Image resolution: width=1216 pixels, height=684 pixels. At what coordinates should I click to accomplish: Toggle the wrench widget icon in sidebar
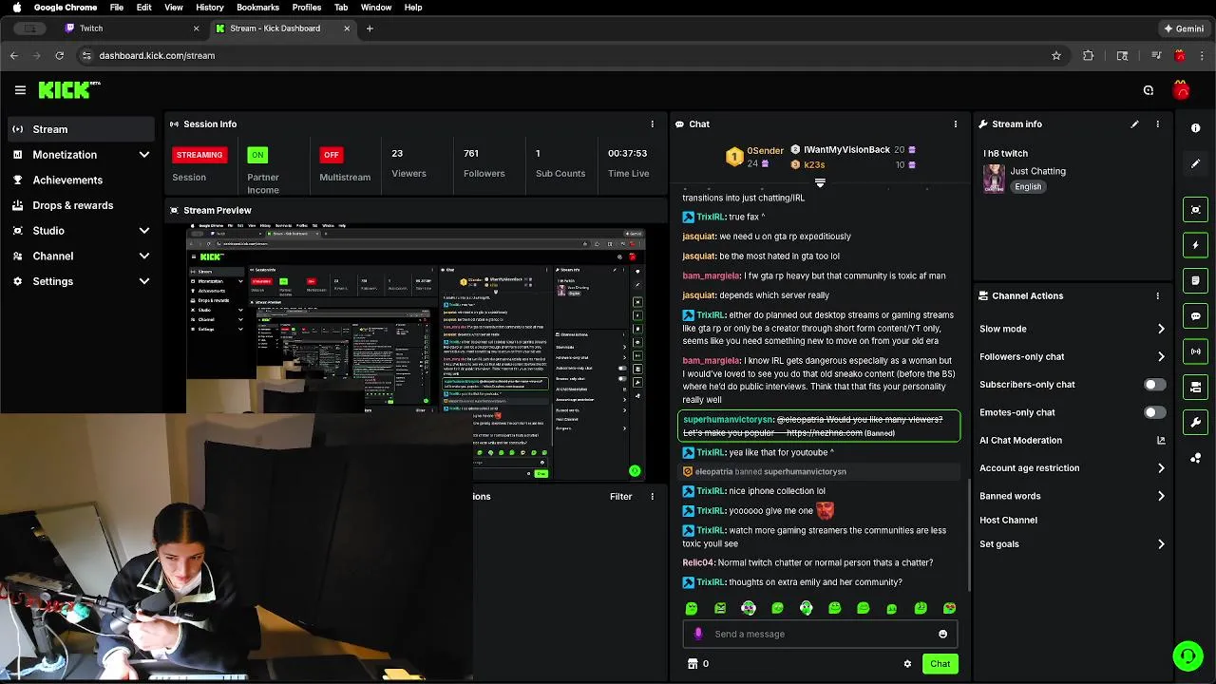click(1195, 422)
